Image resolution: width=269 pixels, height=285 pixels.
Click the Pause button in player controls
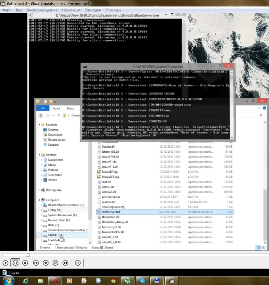coord(16,263)
